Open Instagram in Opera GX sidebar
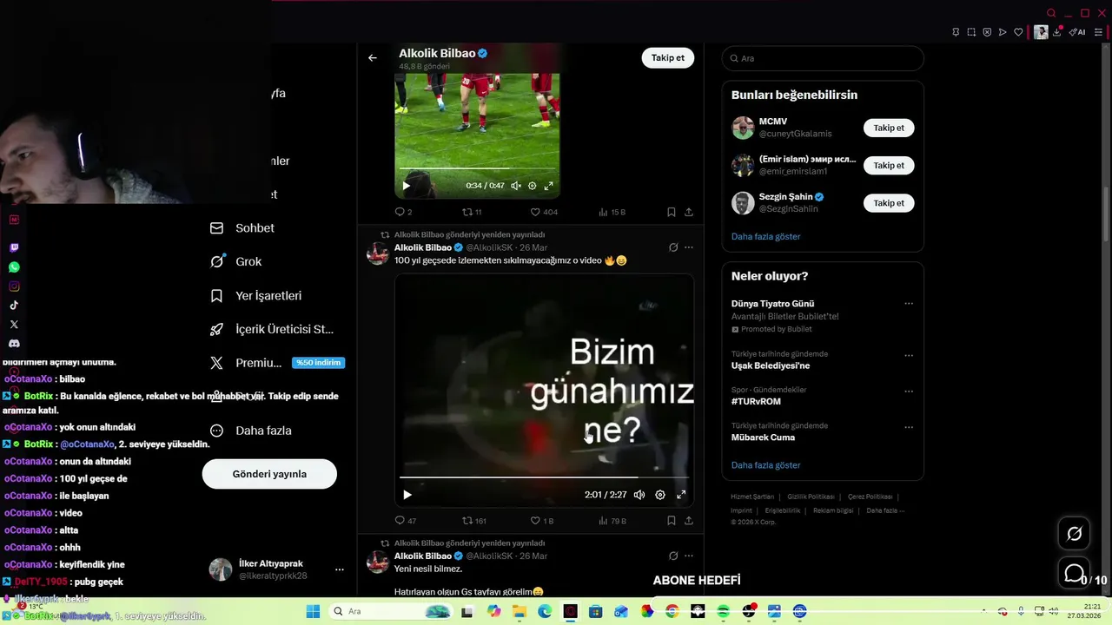The width and height of the screenshot is (1112, 625). tap(14, 286)
